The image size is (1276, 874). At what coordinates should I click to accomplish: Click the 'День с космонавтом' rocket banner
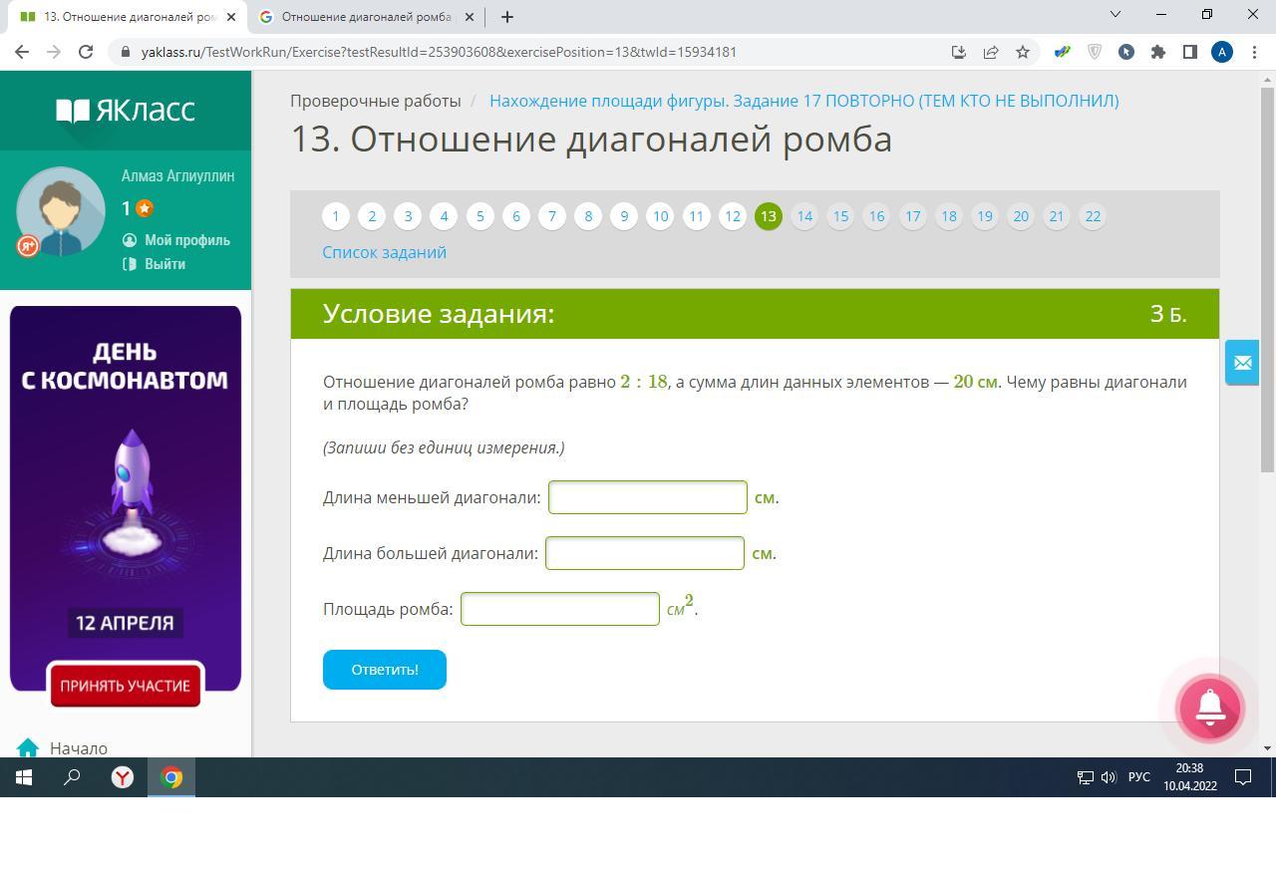click(126, 498)
